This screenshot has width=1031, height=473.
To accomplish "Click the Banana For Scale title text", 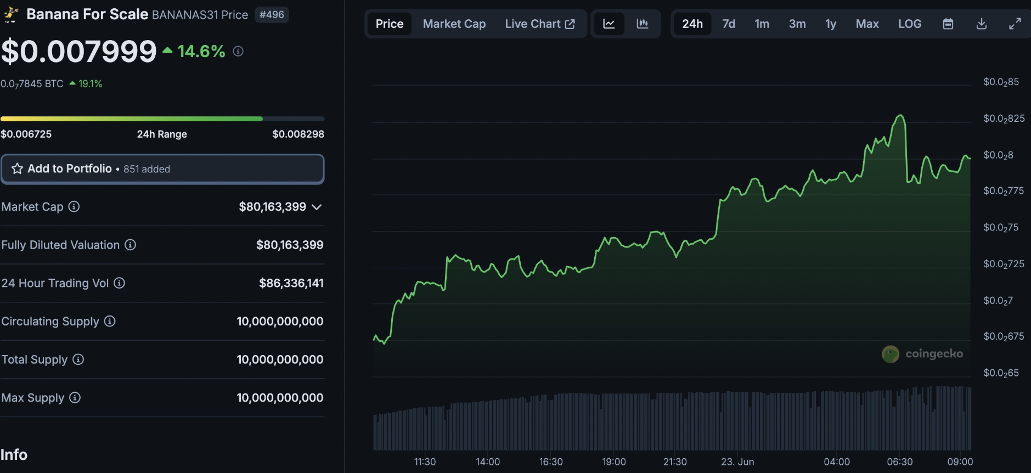I will point(87,14).
